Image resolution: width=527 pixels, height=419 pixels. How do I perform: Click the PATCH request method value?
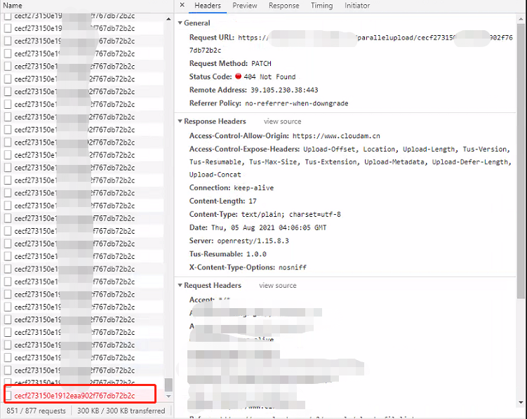[x=261, y=64]
